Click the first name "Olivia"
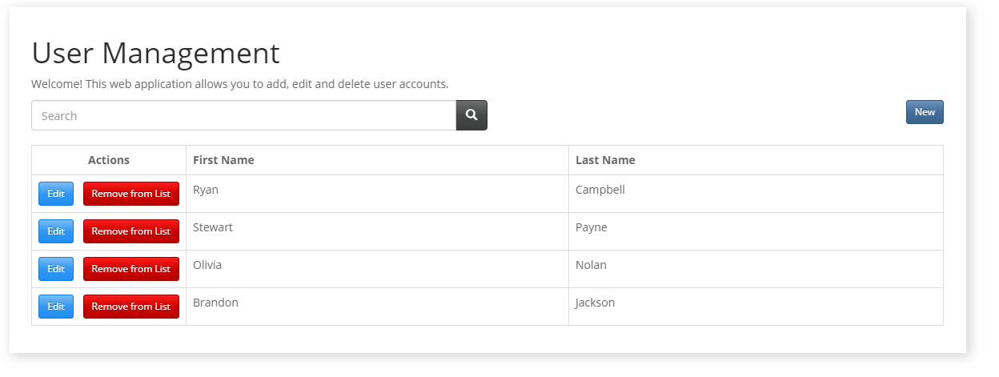999x377 pixels. 207,265
